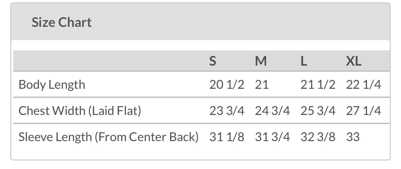This screenshot has width=401, height=169.
Task: Click the 21 1/2 body length value
Action: pos(318,84)
